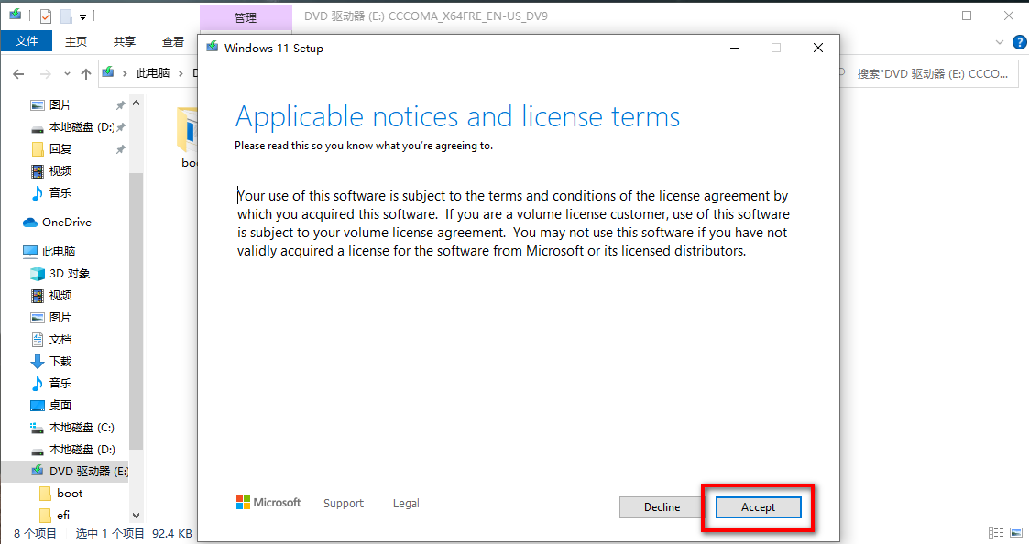Click the 下载 downloads folder icon
This screenshot has height=544, width=1029.
[x=38, y=361]
